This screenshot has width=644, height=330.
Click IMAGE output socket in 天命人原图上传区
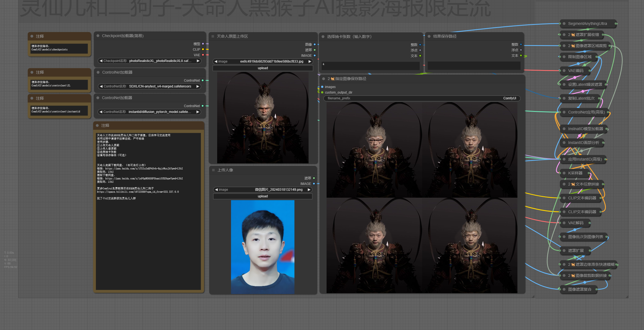315,55
